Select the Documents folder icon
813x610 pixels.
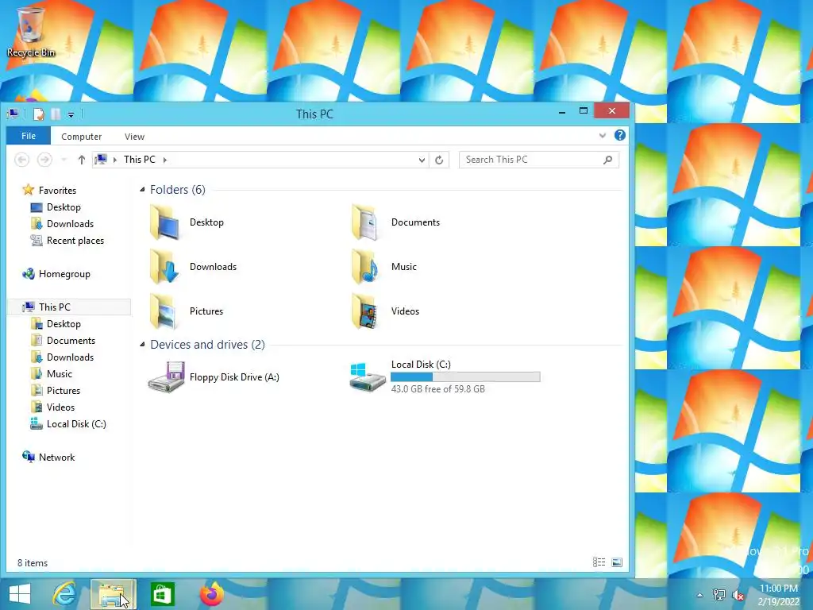[365, 222]
